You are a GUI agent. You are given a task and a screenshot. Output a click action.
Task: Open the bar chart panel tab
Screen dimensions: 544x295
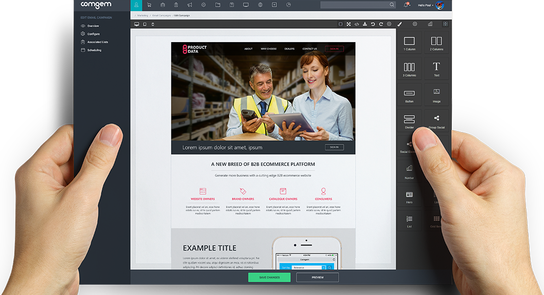[x=430, y=24]
